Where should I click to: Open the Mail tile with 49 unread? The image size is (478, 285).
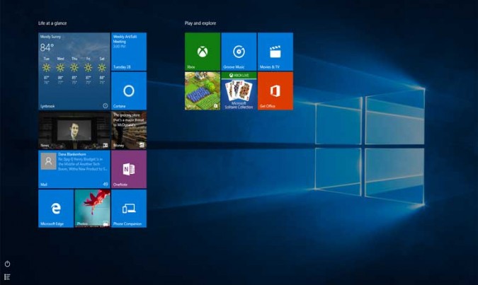point(74,169)
